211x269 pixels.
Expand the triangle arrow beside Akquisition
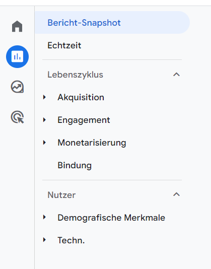point(45,97)
